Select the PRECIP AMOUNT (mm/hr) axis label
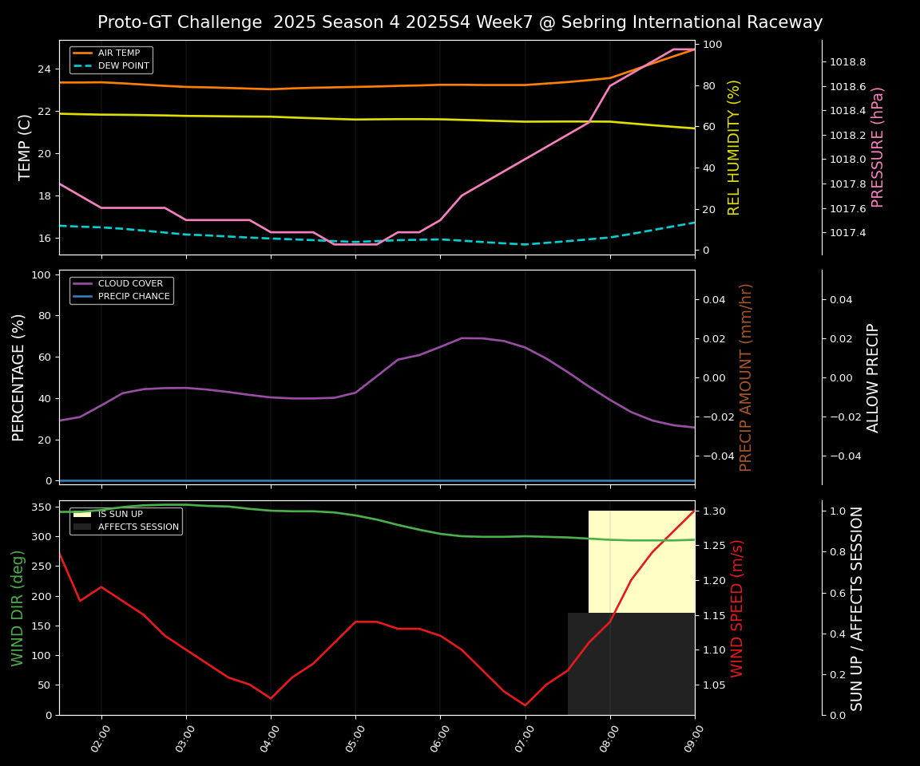Image resolution: width=920 pixels, height=766 pixels. tap(746, 377)
